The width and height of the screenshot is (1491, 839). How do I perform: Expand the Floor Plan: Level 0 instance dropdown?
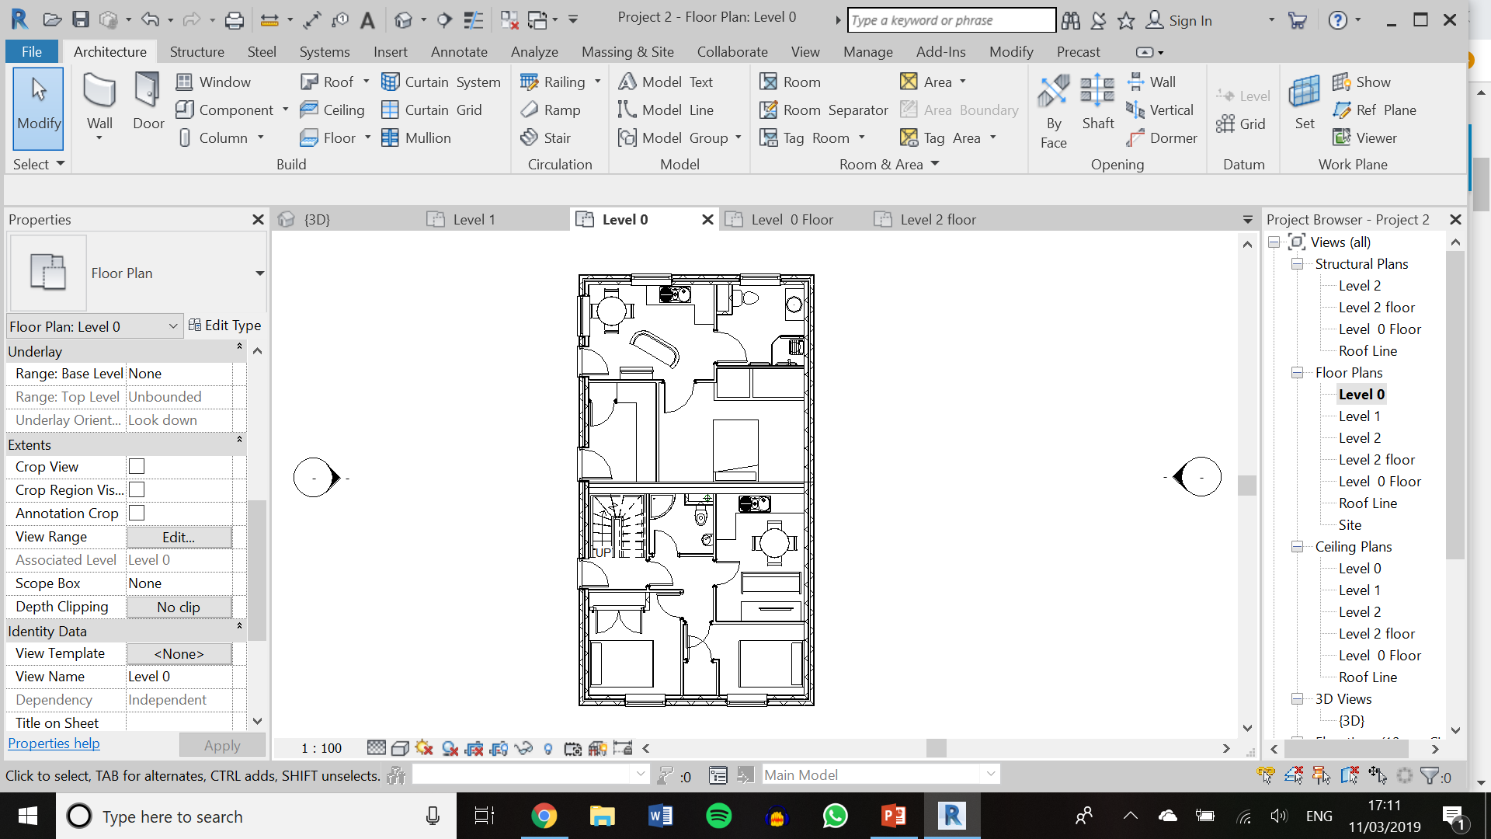(x=173, y=326)
